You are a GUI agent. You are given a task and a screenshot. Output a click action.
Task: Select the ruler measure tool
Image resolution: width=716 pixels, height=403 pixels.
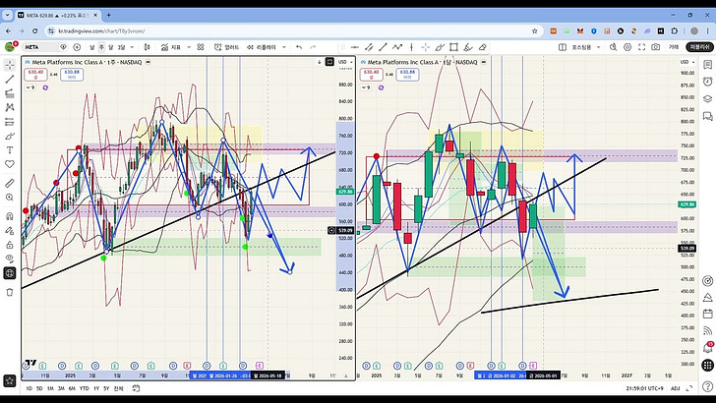10,183
